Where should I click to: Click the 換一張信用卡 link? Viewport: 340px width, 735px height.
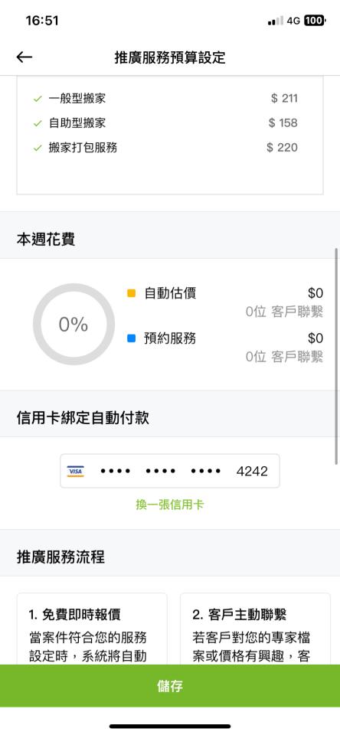pos(170,505)
